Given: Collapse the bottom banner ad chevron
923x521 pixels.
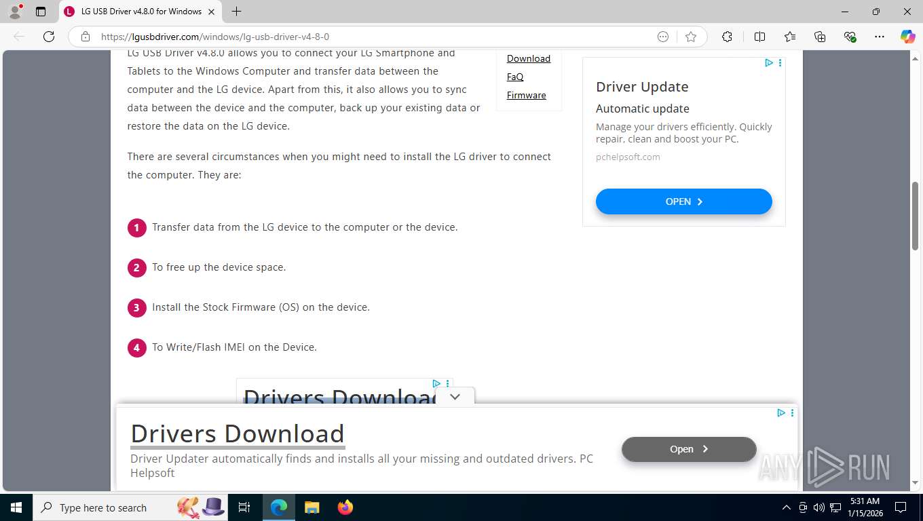Looking at the screenshot, I should [455, 397].
